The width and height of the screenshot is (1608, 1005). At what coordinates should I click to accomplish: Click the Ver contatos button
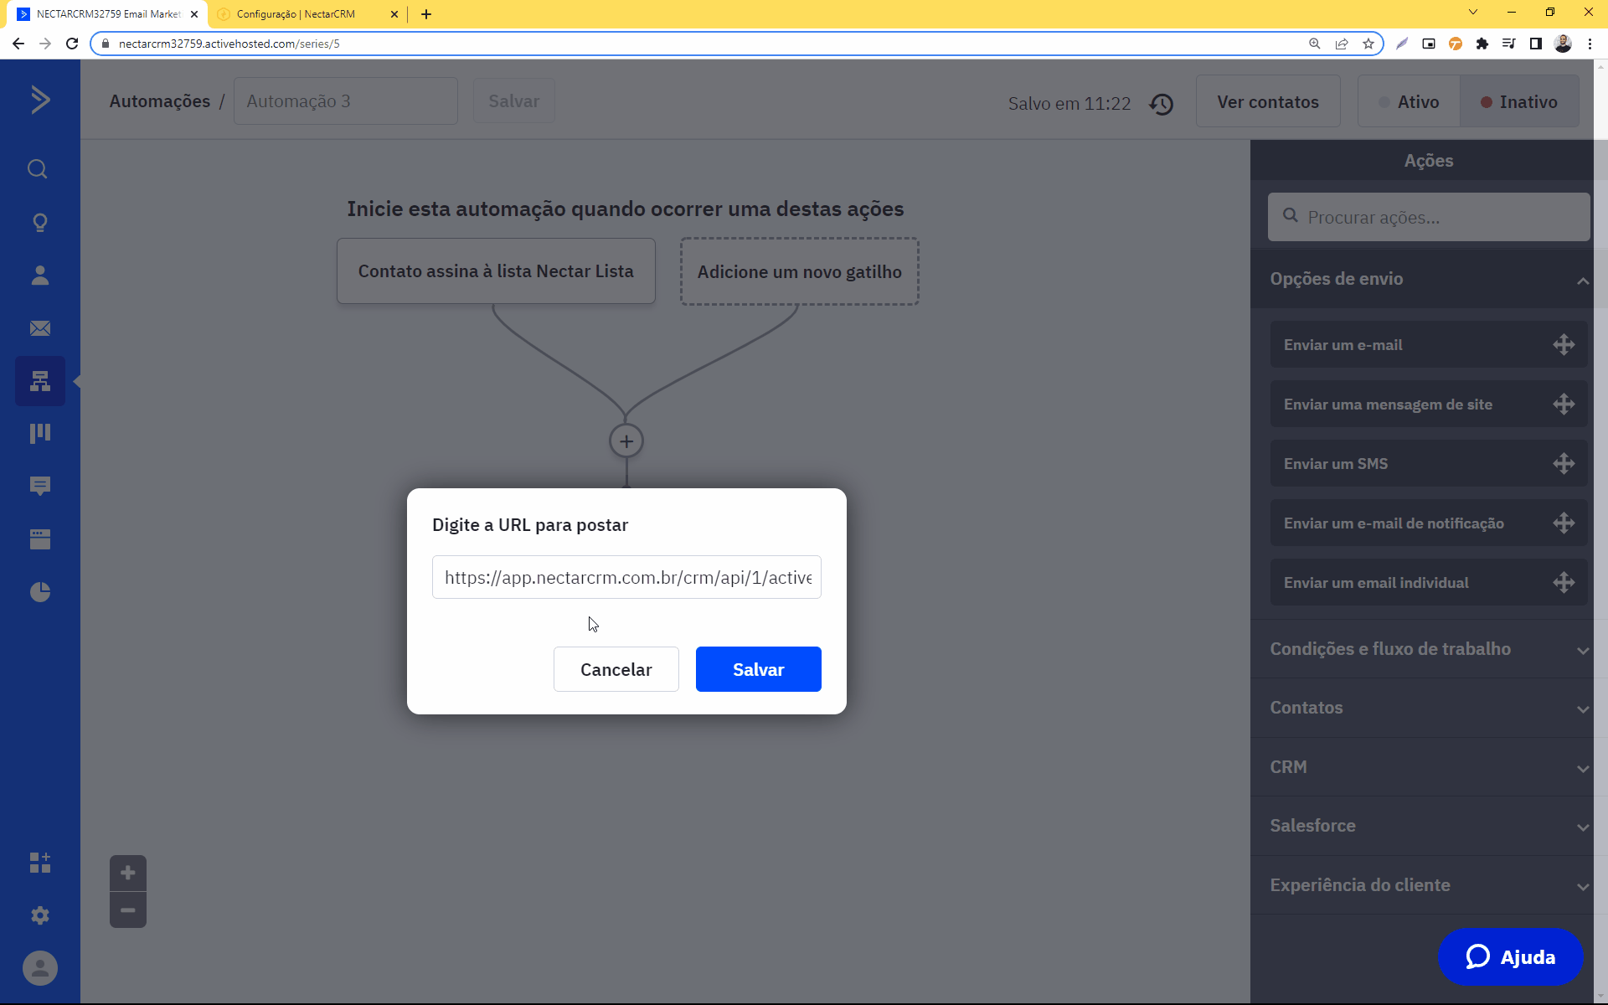tap(1268, 102)
